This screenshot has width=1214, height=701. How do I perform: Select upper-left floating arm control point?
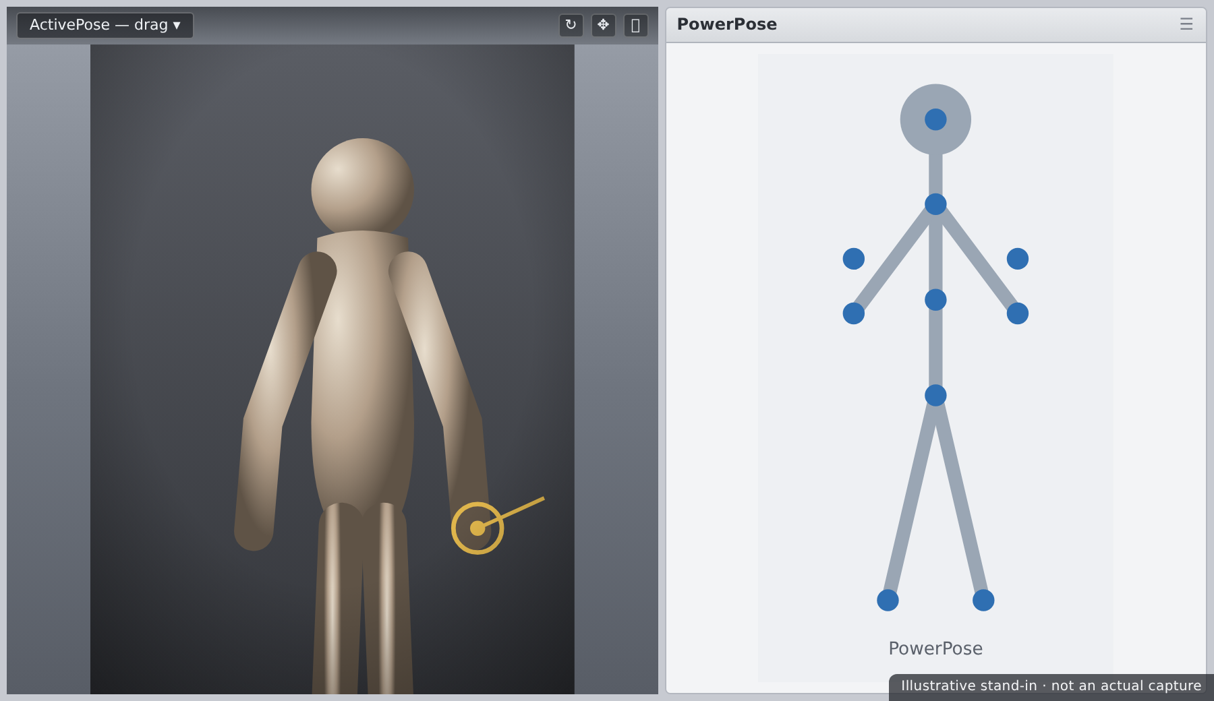pos(854,259)
